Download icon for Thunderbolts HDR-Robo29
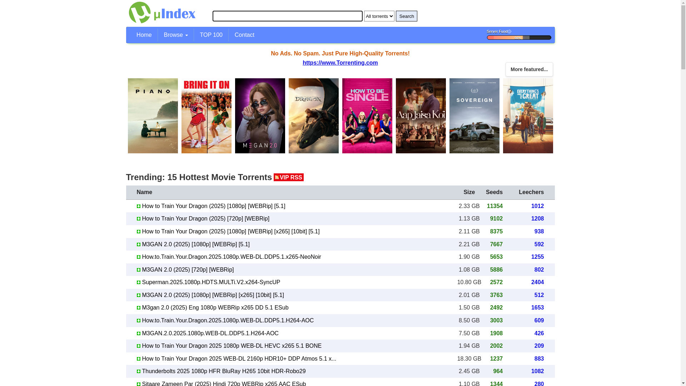 tap(139, 371)
